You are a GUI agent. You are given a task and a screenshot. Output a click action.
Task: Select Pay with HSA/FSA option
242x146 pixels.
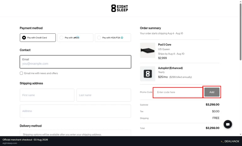click(x=113, y=38)
